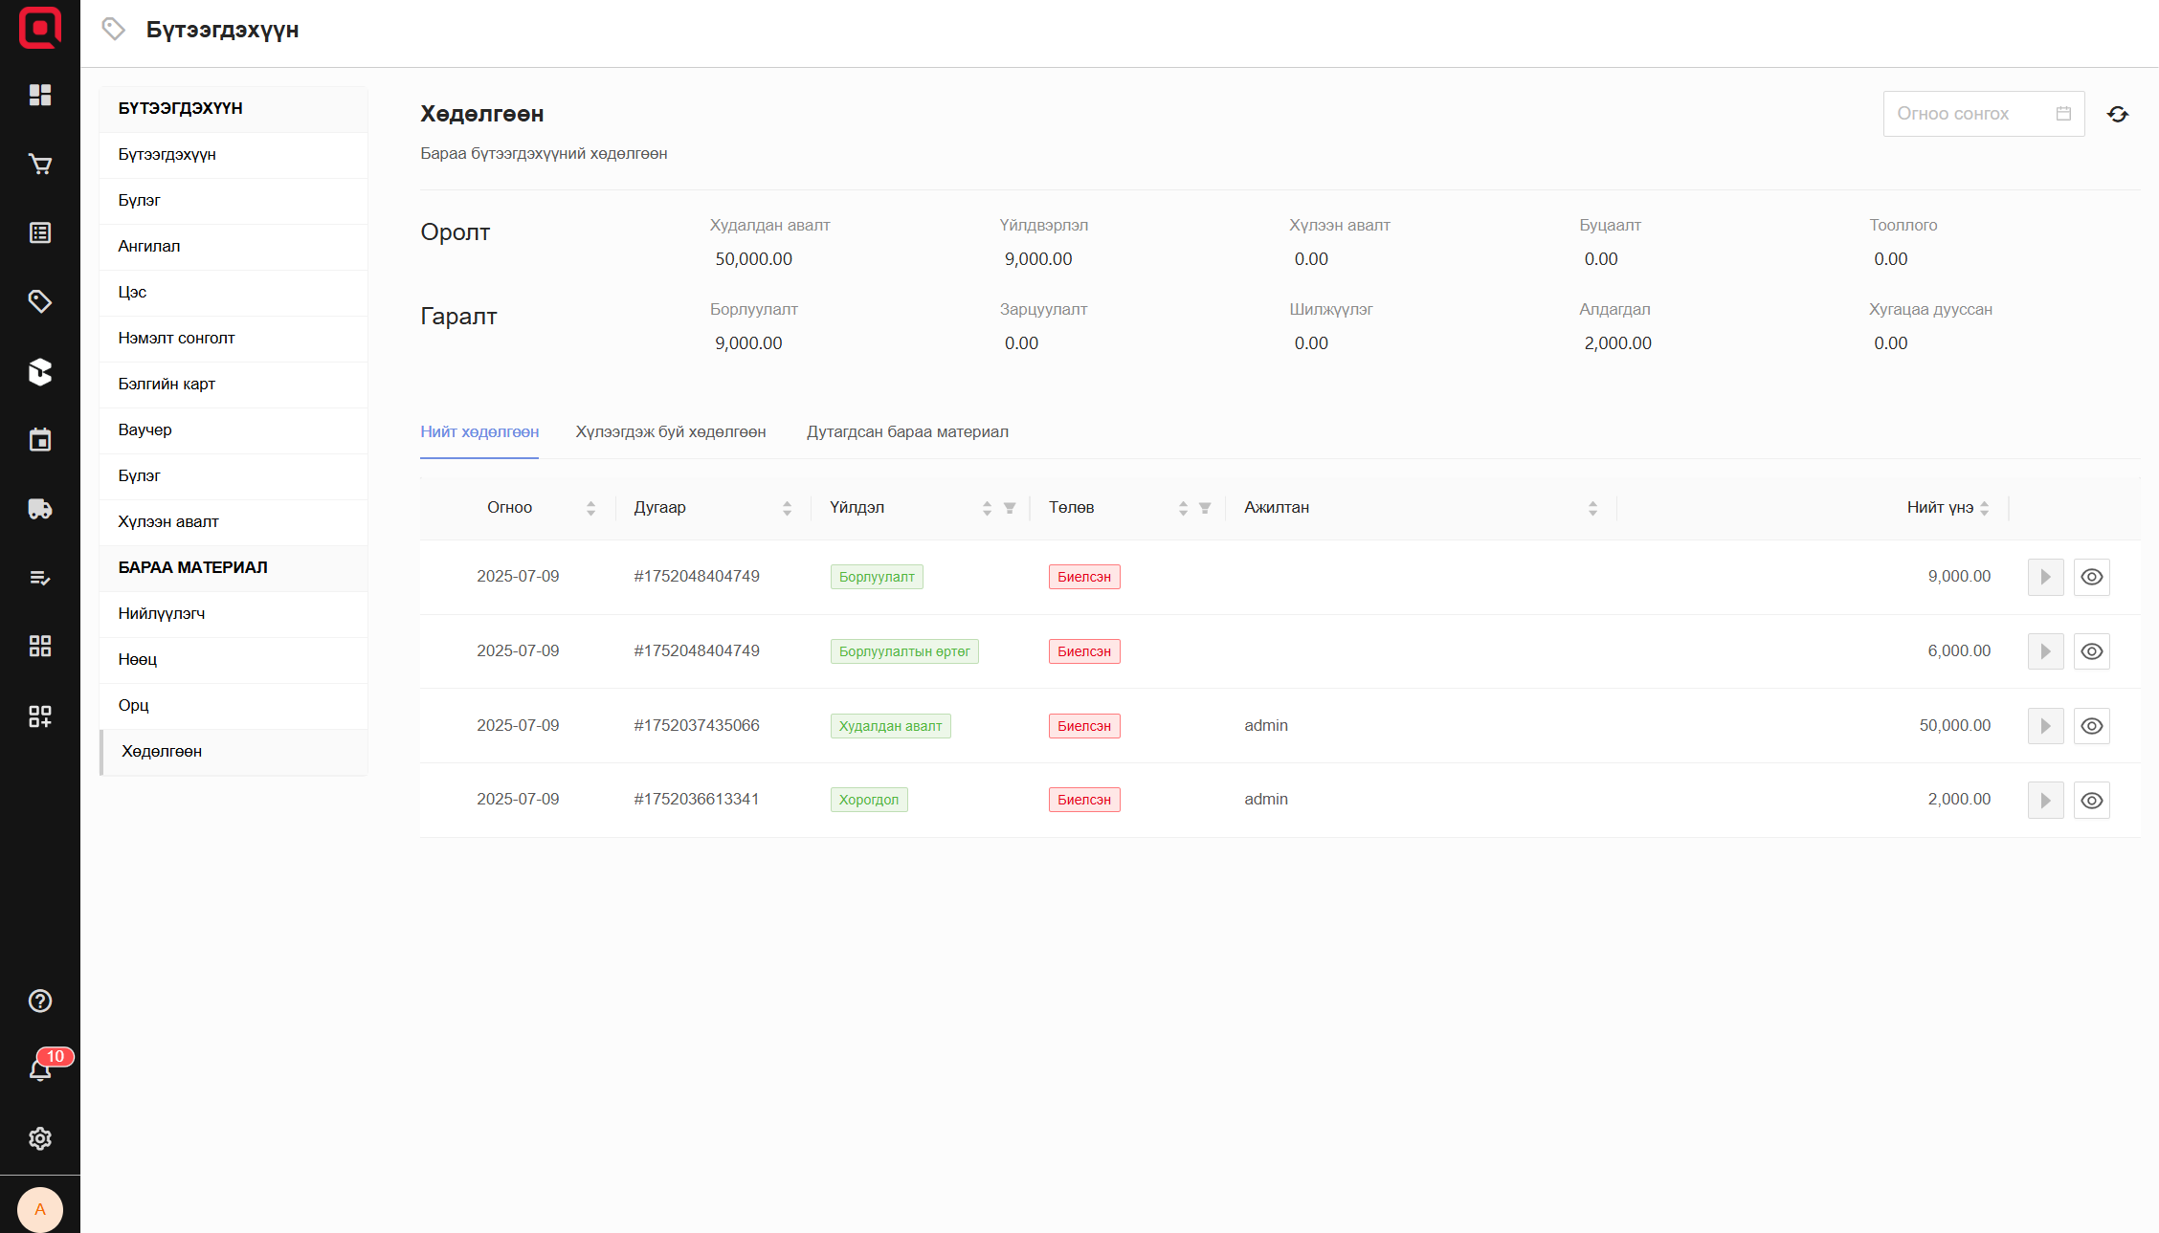Screen dimensions: 2159x1233
Task: Open the Төлөв column filter
Action: point(1205,508)
